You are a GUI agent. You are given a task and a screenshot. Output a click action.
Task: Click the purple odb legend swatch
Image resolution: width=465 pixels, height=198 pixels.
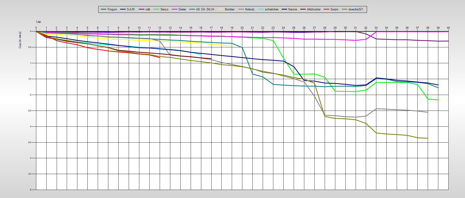pos(141,9)
